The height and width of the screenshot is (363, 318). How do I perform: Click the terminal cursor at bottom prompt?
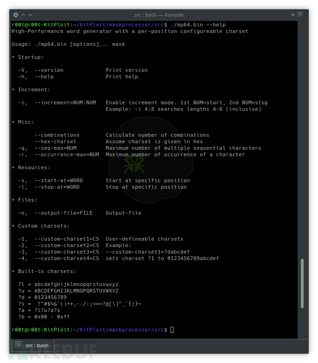(x=172, y=330)
